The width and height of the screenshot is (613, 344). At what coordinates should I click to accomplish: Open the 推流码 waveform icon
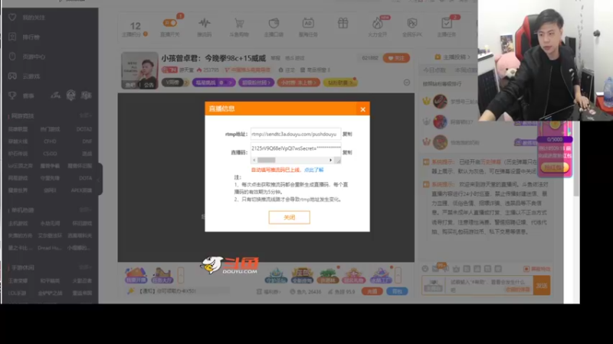[x=204, y=23]
